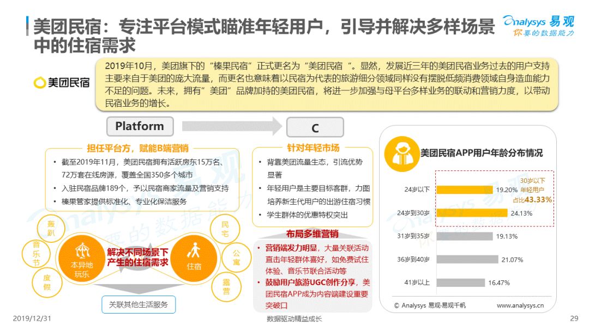The height and width of the screenshot is (331, 589).
Task: Click the 41岁以上 gray bar
Action: [460, 283]
